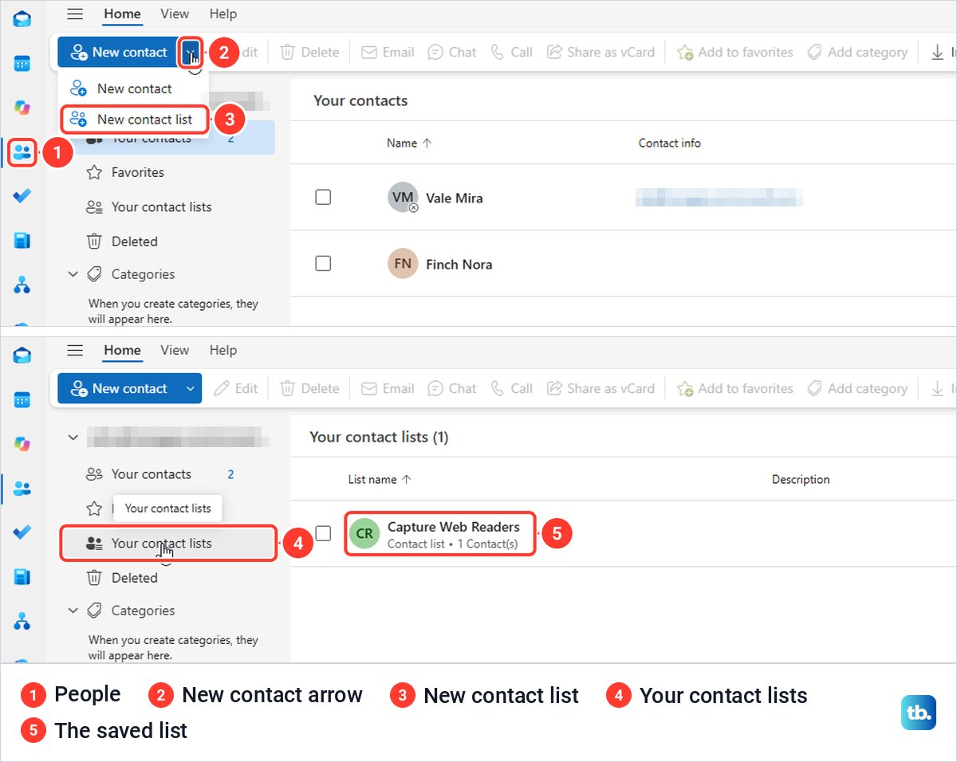
Task: Tick the checkbox beside Finch Nora
Action: [323, 263]
